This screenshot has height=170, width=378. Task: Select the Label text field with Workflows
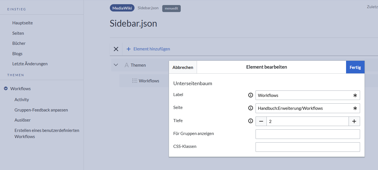304,95
